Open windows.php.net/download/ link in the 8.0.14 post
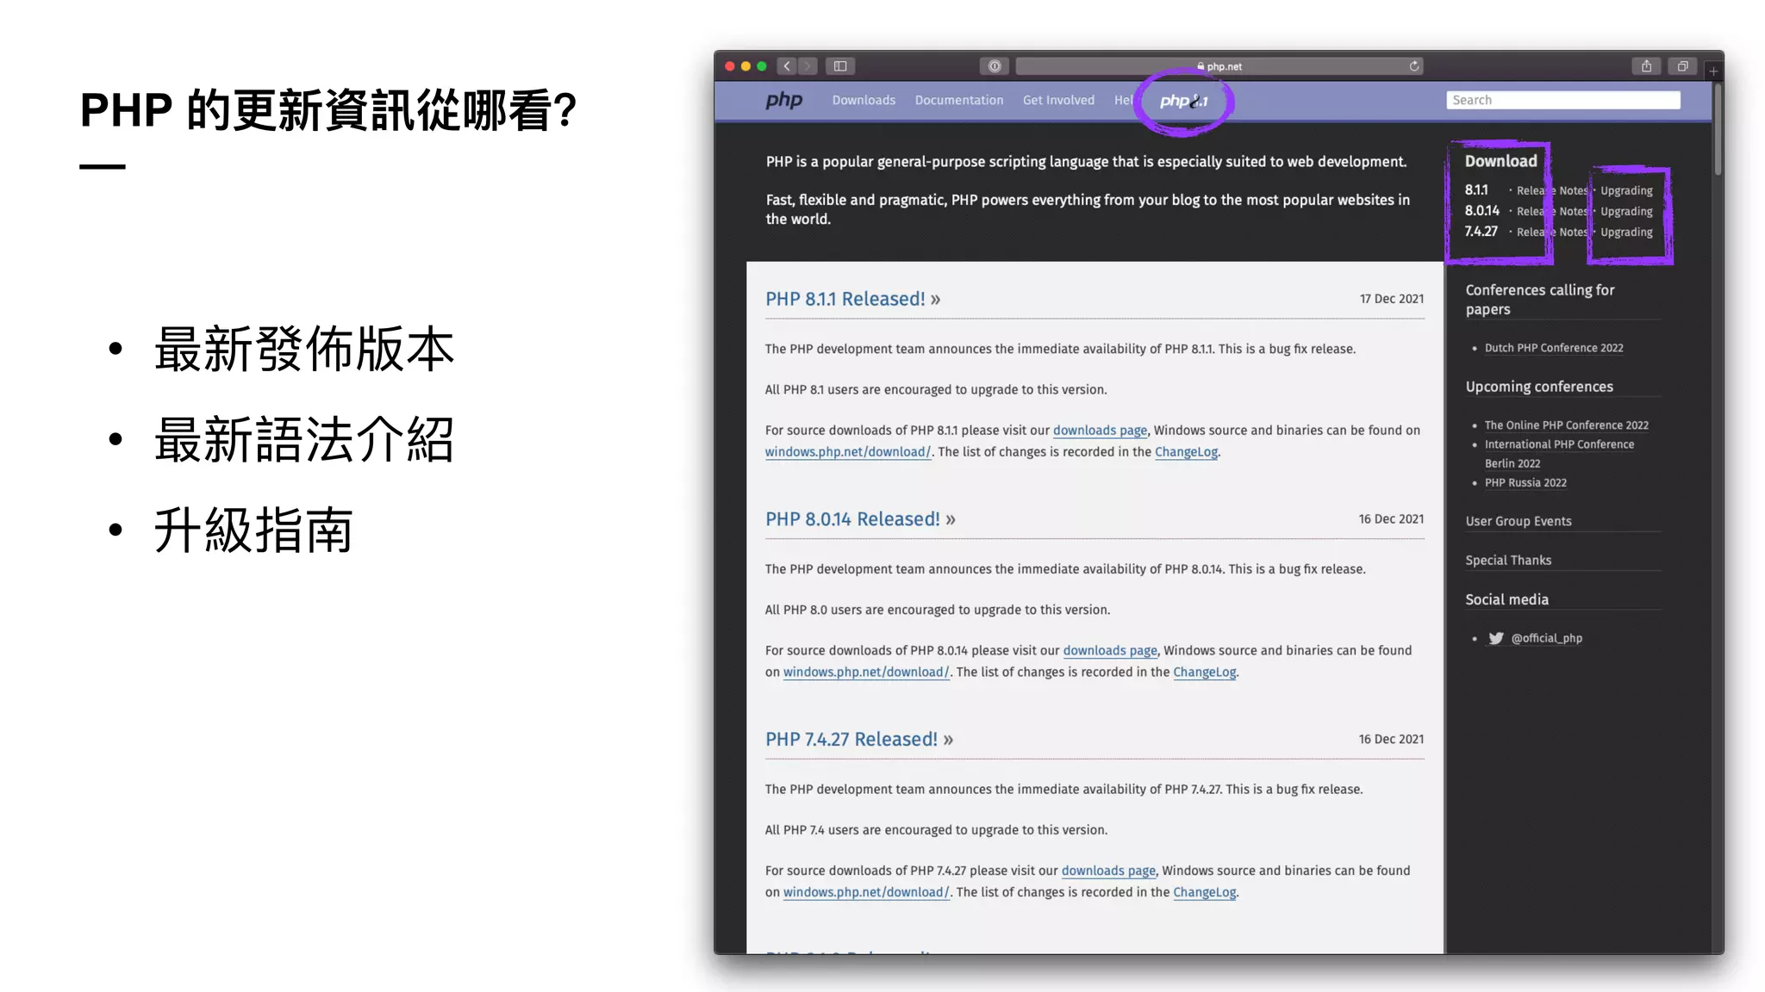 pyautogui.click(x=866, y=673)
